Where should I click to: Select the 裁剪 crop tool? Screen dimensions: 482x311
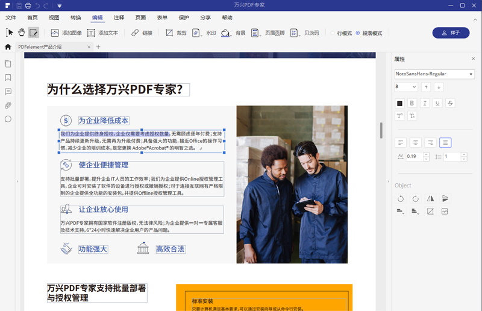click(x=176, y=33)
